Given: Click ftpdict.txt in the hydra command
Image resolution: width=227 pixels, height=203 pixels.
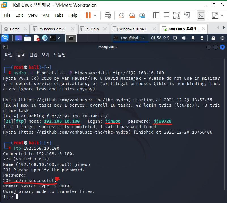Looking at the screenshot, I should (x=50, y=73).
